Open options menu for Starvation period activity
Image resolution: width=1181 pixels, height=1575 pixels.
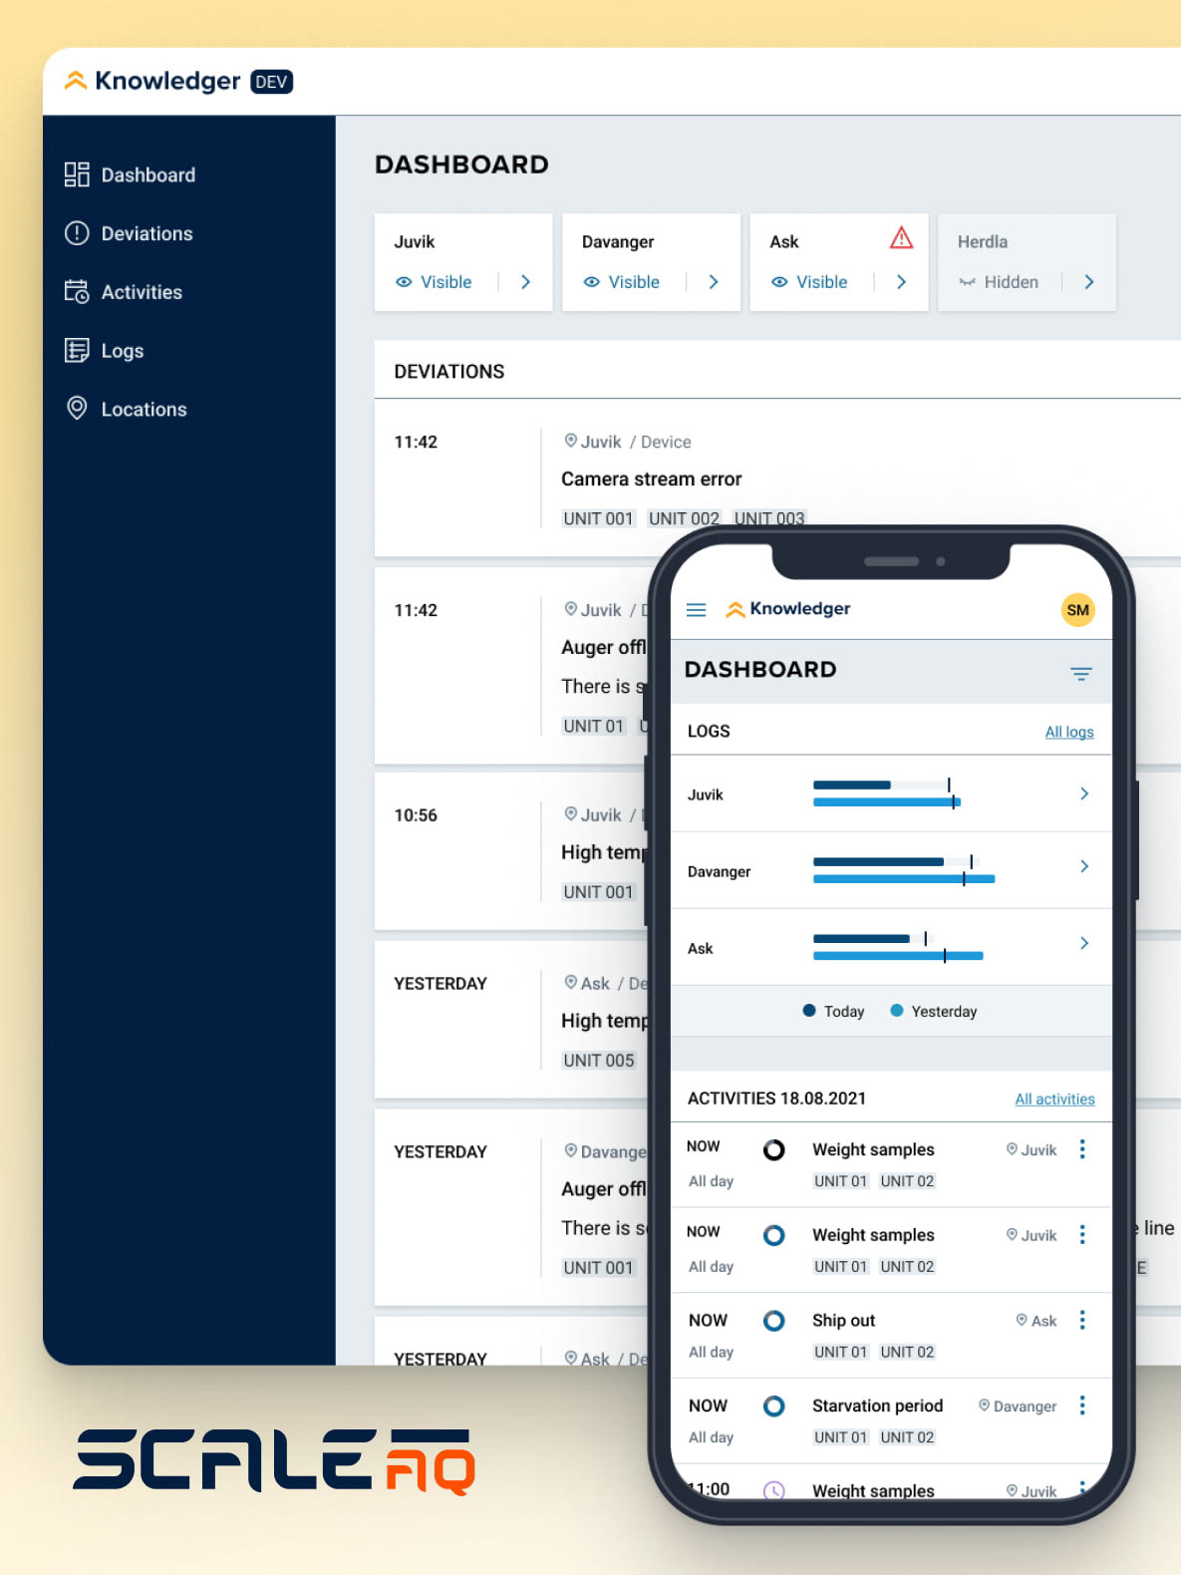(x=1082, y=1406)
